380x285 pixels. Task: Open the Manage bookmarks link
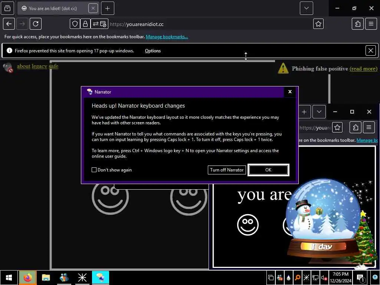pyautogui.click(x=167, y=37)
